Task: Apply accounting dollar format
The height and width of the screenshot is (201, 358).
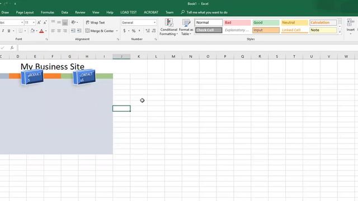Action: point(124,31)
